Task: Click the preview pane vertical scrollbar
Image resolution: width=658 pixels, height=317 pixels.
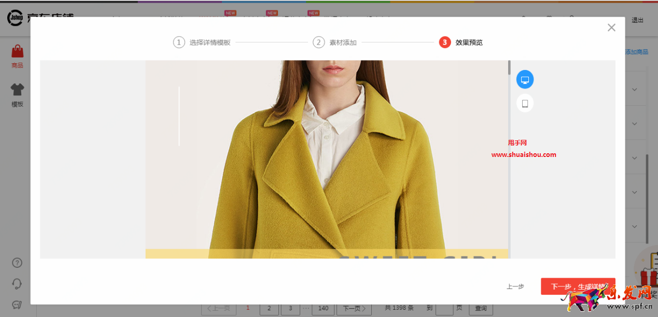Action: pos(509,67)
